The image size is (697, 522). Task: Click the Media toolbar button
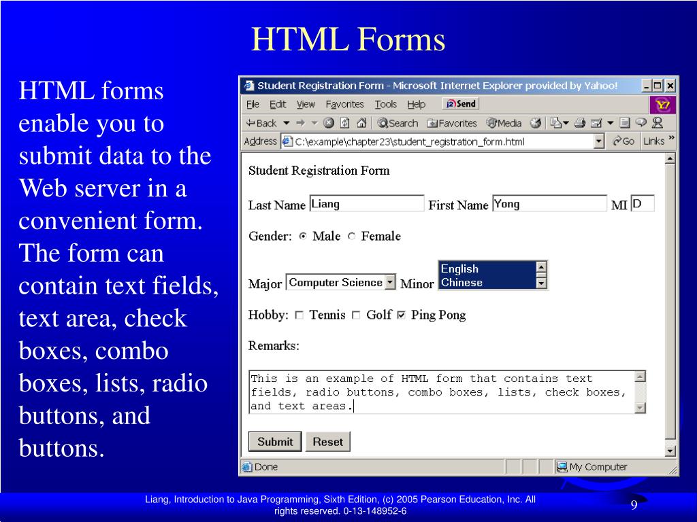pyautogui.click(x=504, y=123)
